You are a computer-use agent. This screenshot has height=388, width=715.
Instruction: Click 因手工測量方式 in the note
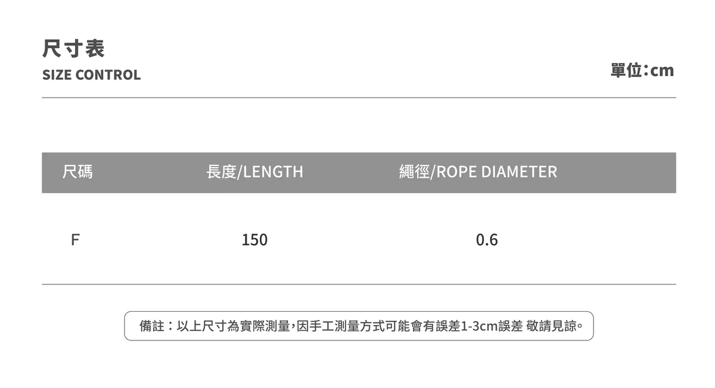pos(334,326)
